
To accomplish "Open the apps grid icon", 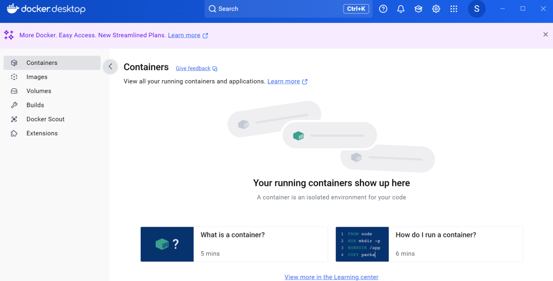I will (454, 9).
